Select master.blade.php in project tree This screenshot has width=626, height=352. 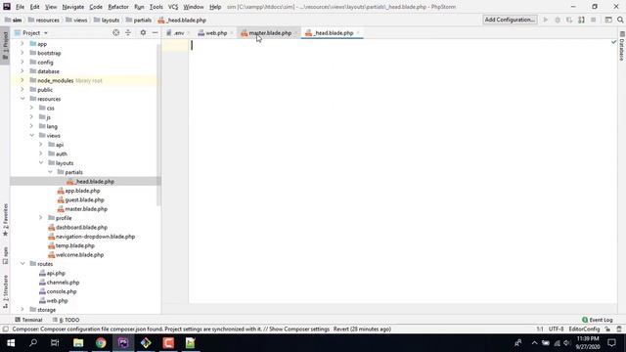click(x=86, y=208)
